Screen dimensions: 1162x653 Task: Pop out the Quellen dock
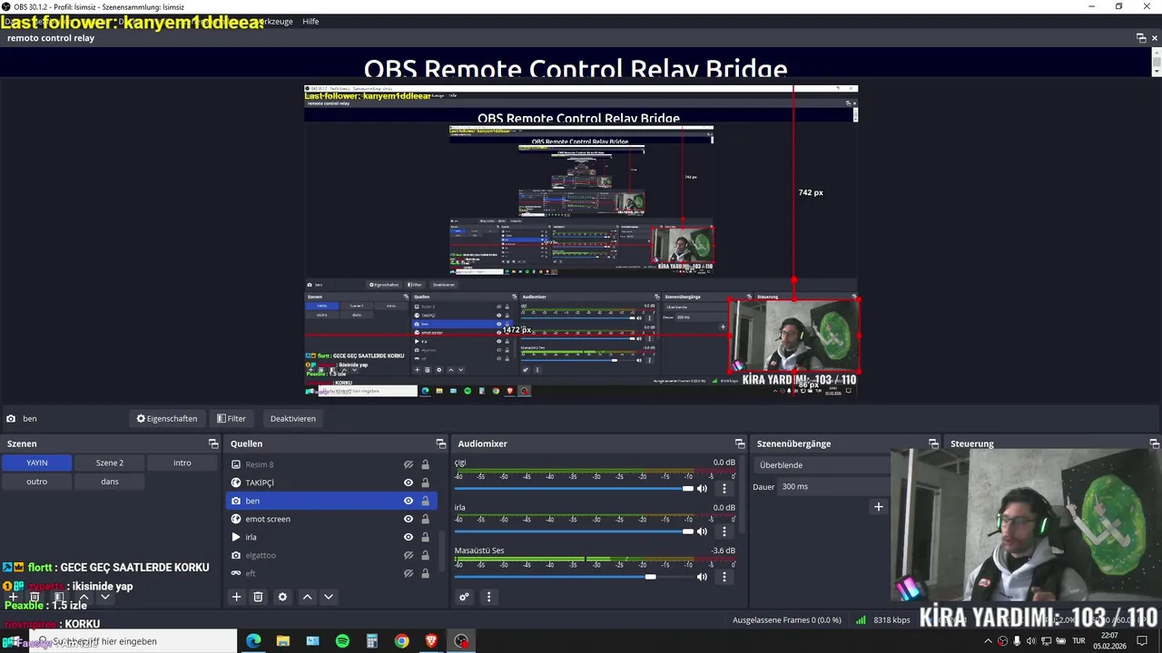point(441,443)
